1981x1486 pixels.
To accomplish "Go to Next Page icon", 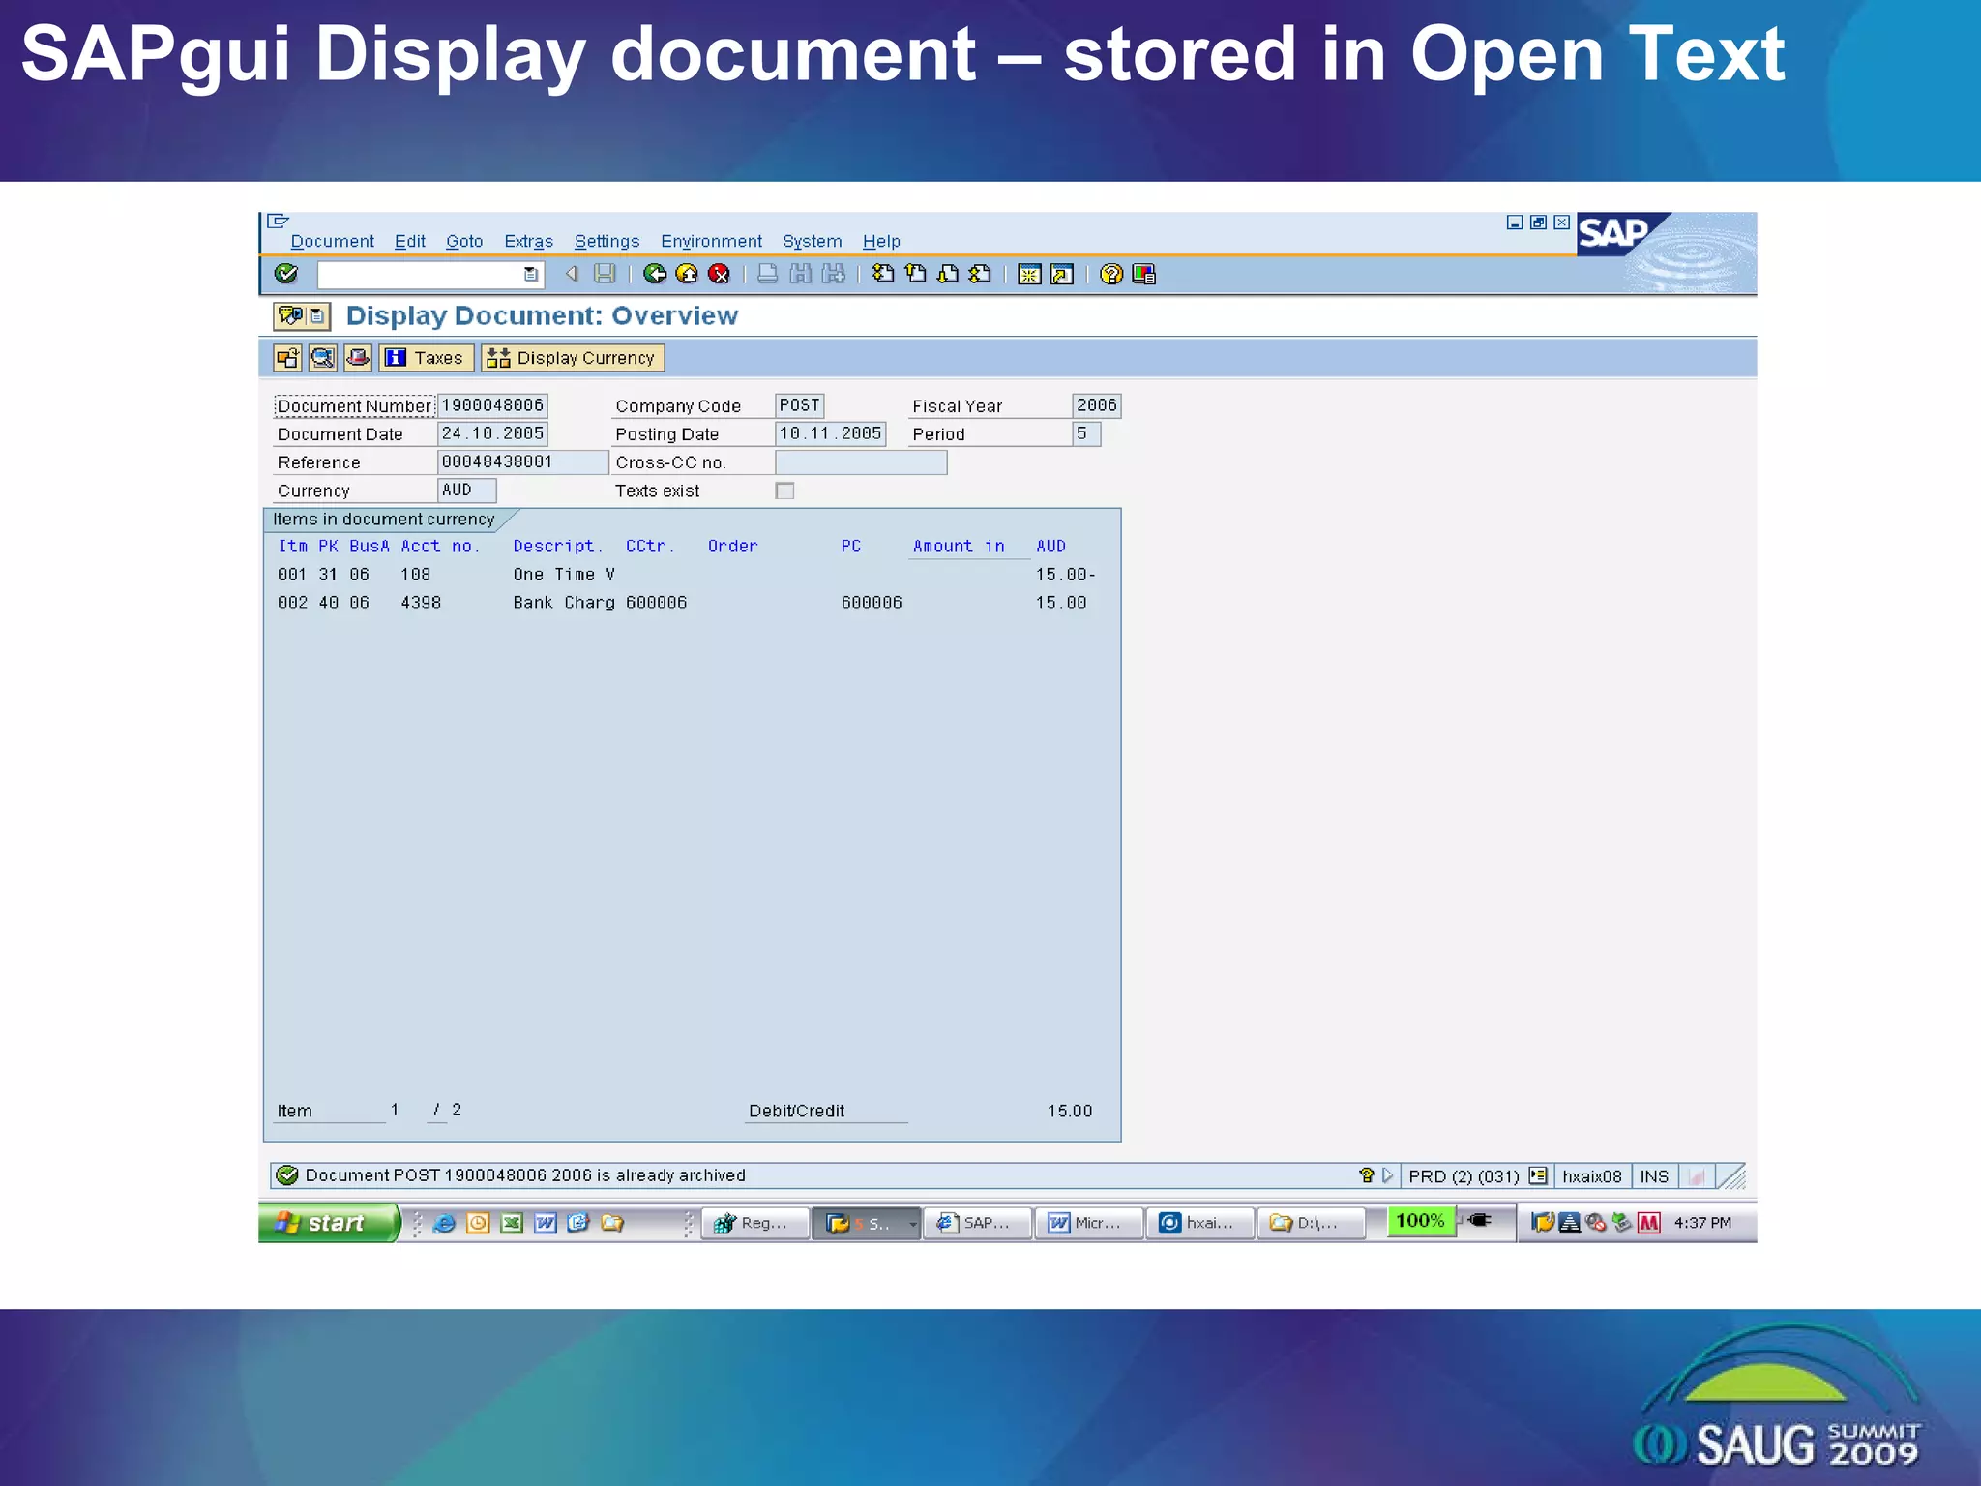I will [948, 274].
